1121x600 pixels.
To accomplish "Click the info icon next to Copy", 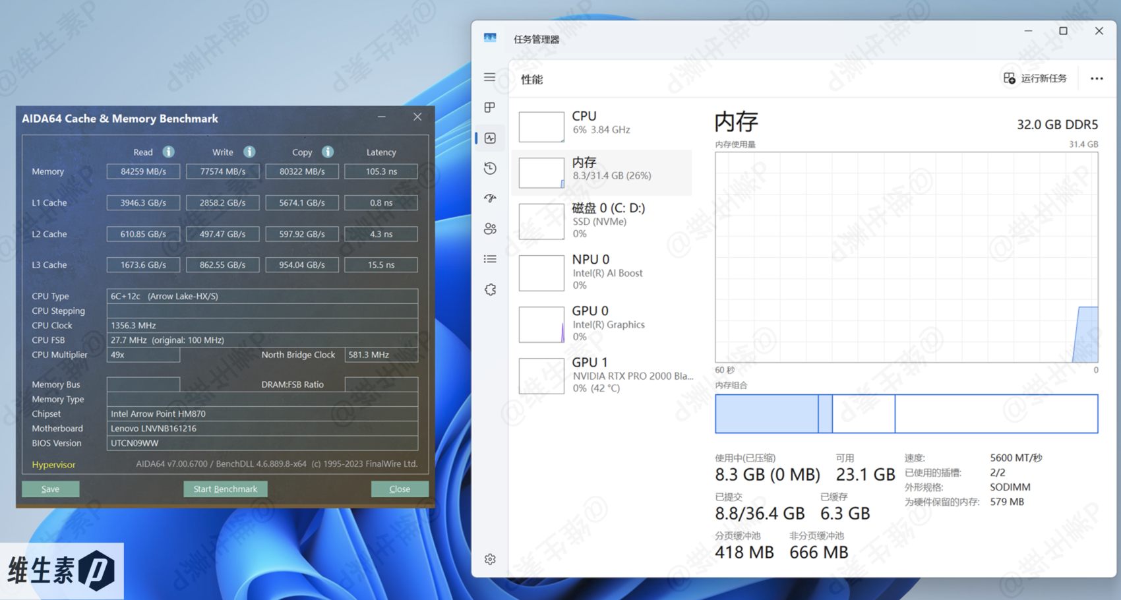I will tap(328, 152).
